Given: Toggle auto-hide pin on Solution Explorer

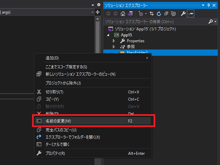Looking at the screenshot, I should 208,5.
